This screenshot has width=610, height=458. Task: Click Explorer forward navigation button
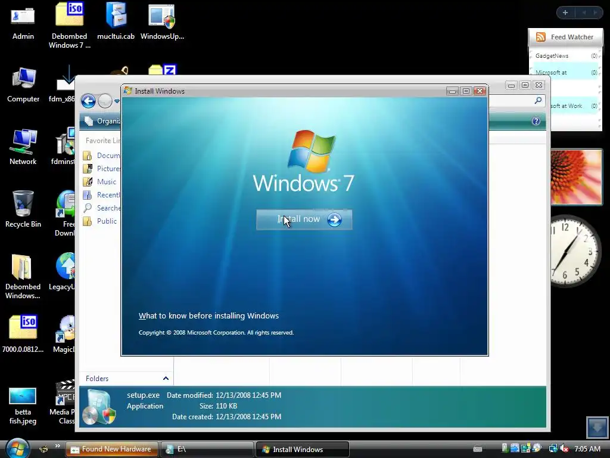tap(105, 101)
